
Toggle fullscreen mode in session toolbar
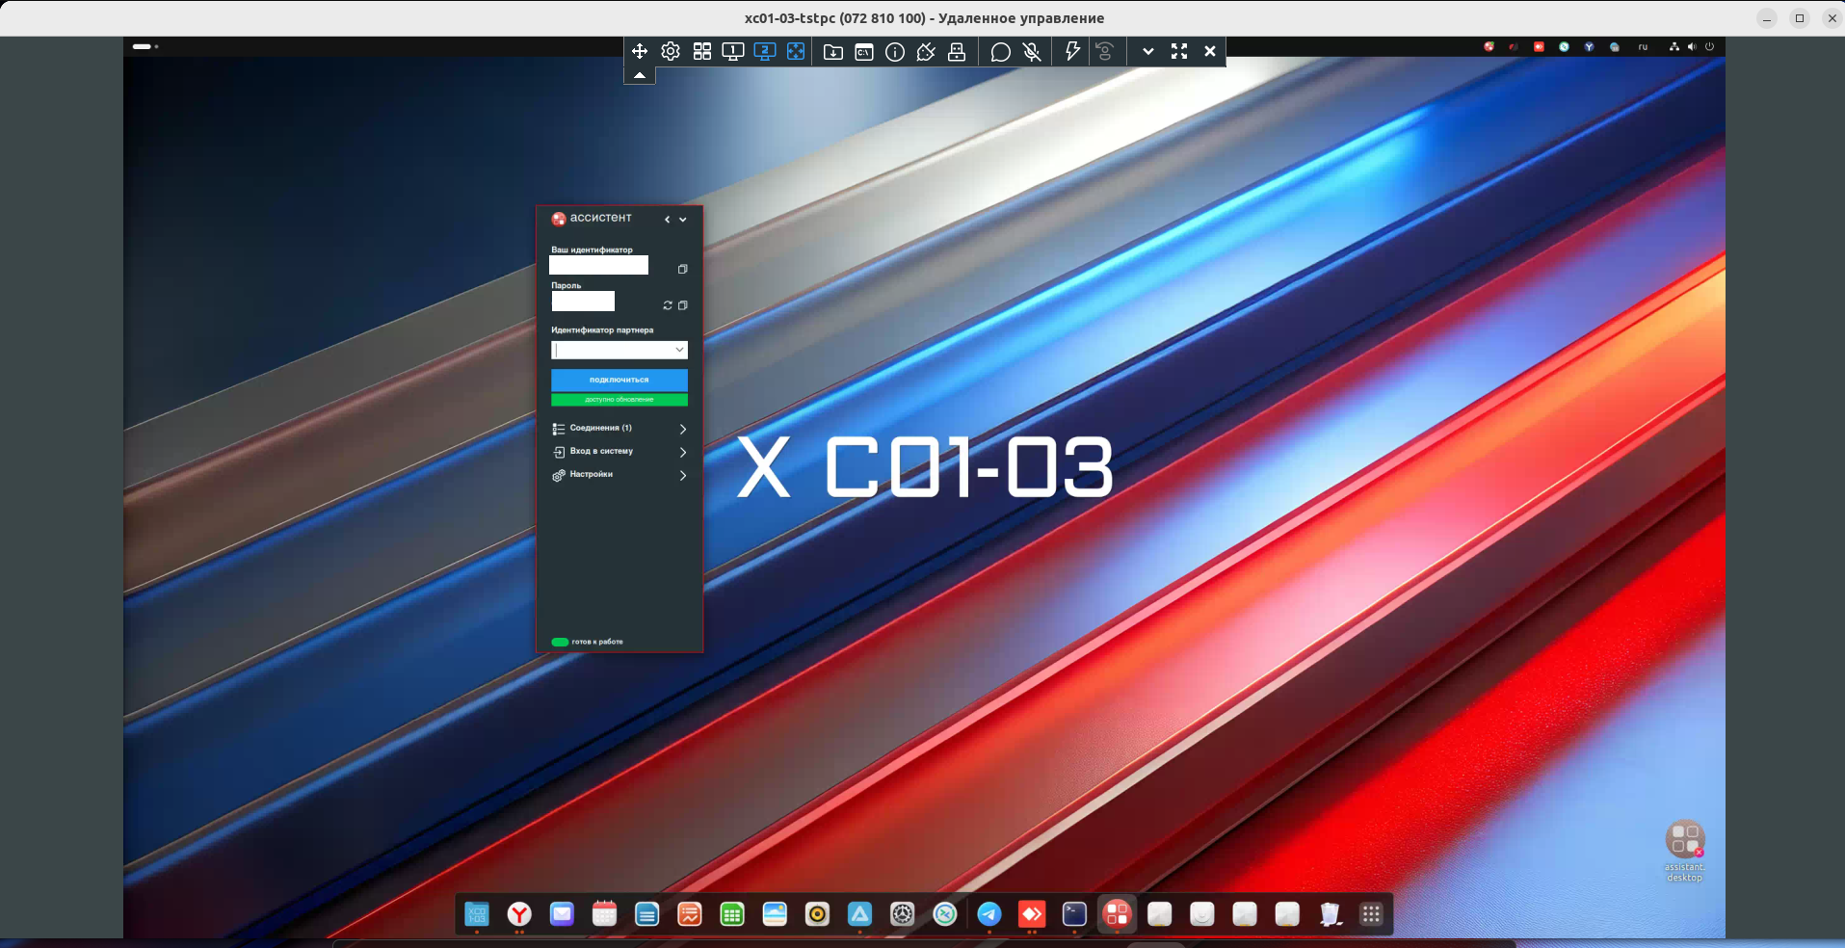(x=1179, y=52)
